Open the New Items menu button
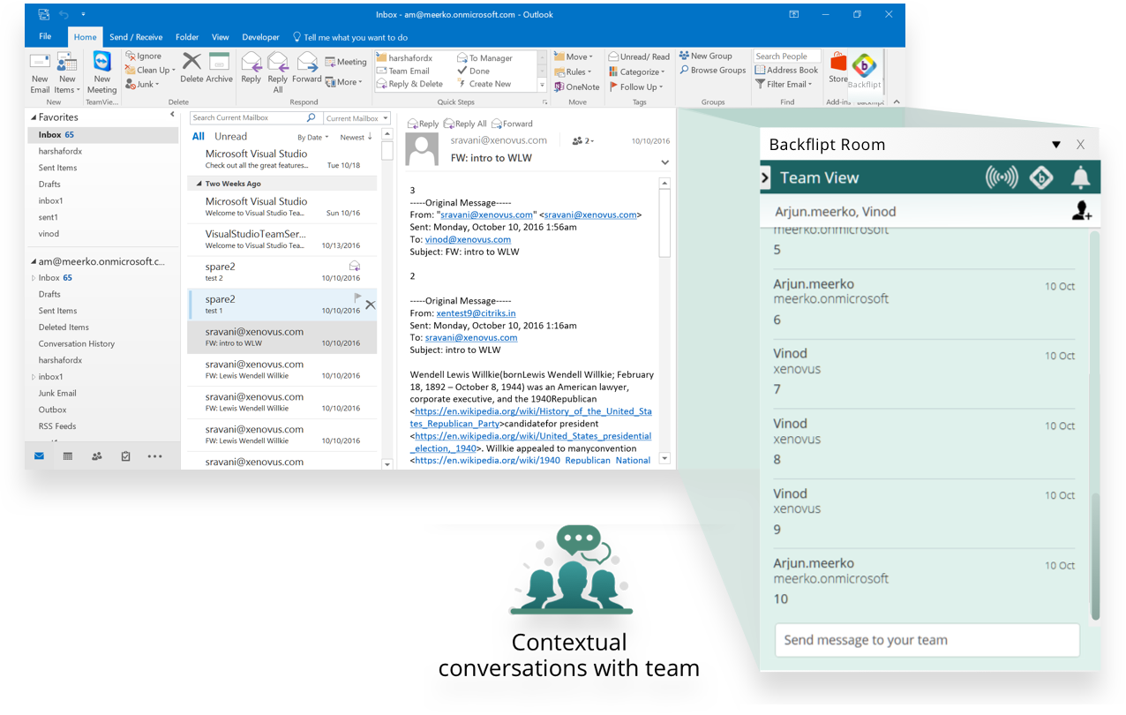1126x715 pixels. 67,72
